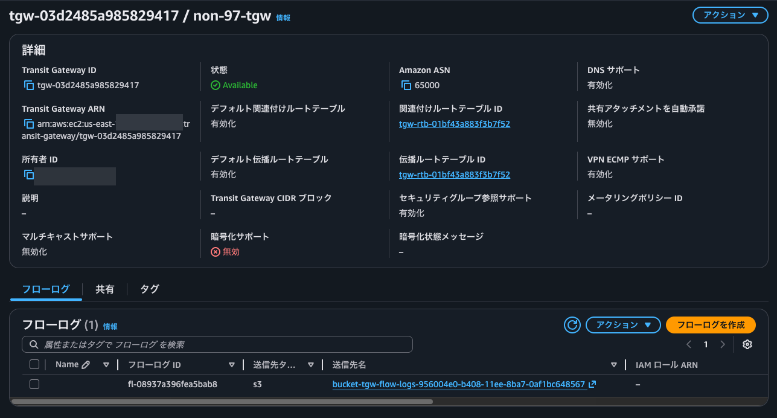Refresh the flow logs list
This screenshot has height=418, width=777.
coord(572,325)
